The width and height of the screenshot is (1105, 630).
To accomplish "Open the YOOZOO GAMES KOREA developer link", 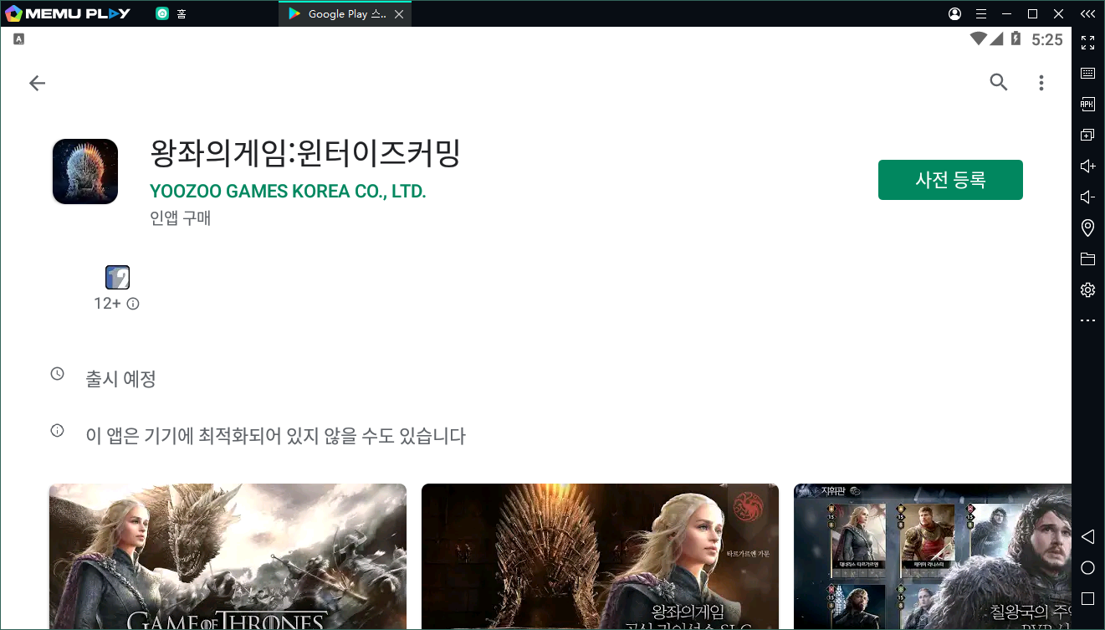I will tap(288, 192).
